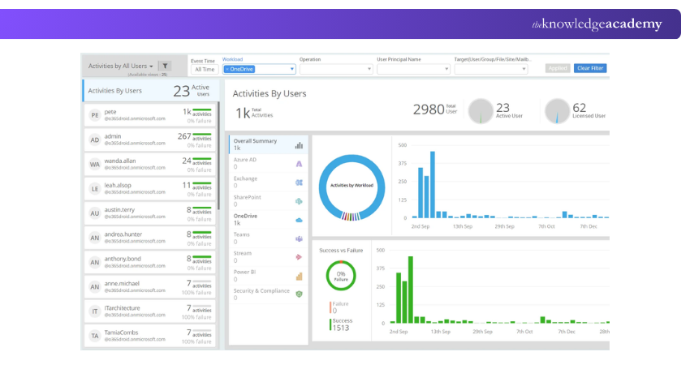Click the Activities by Workload donut chart
690x365 pixels.
(x=351, y=187)
